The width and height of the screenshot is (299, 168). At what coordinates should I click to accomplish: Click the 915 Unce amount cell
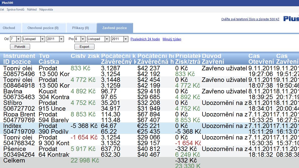click(x=52, y=109)
